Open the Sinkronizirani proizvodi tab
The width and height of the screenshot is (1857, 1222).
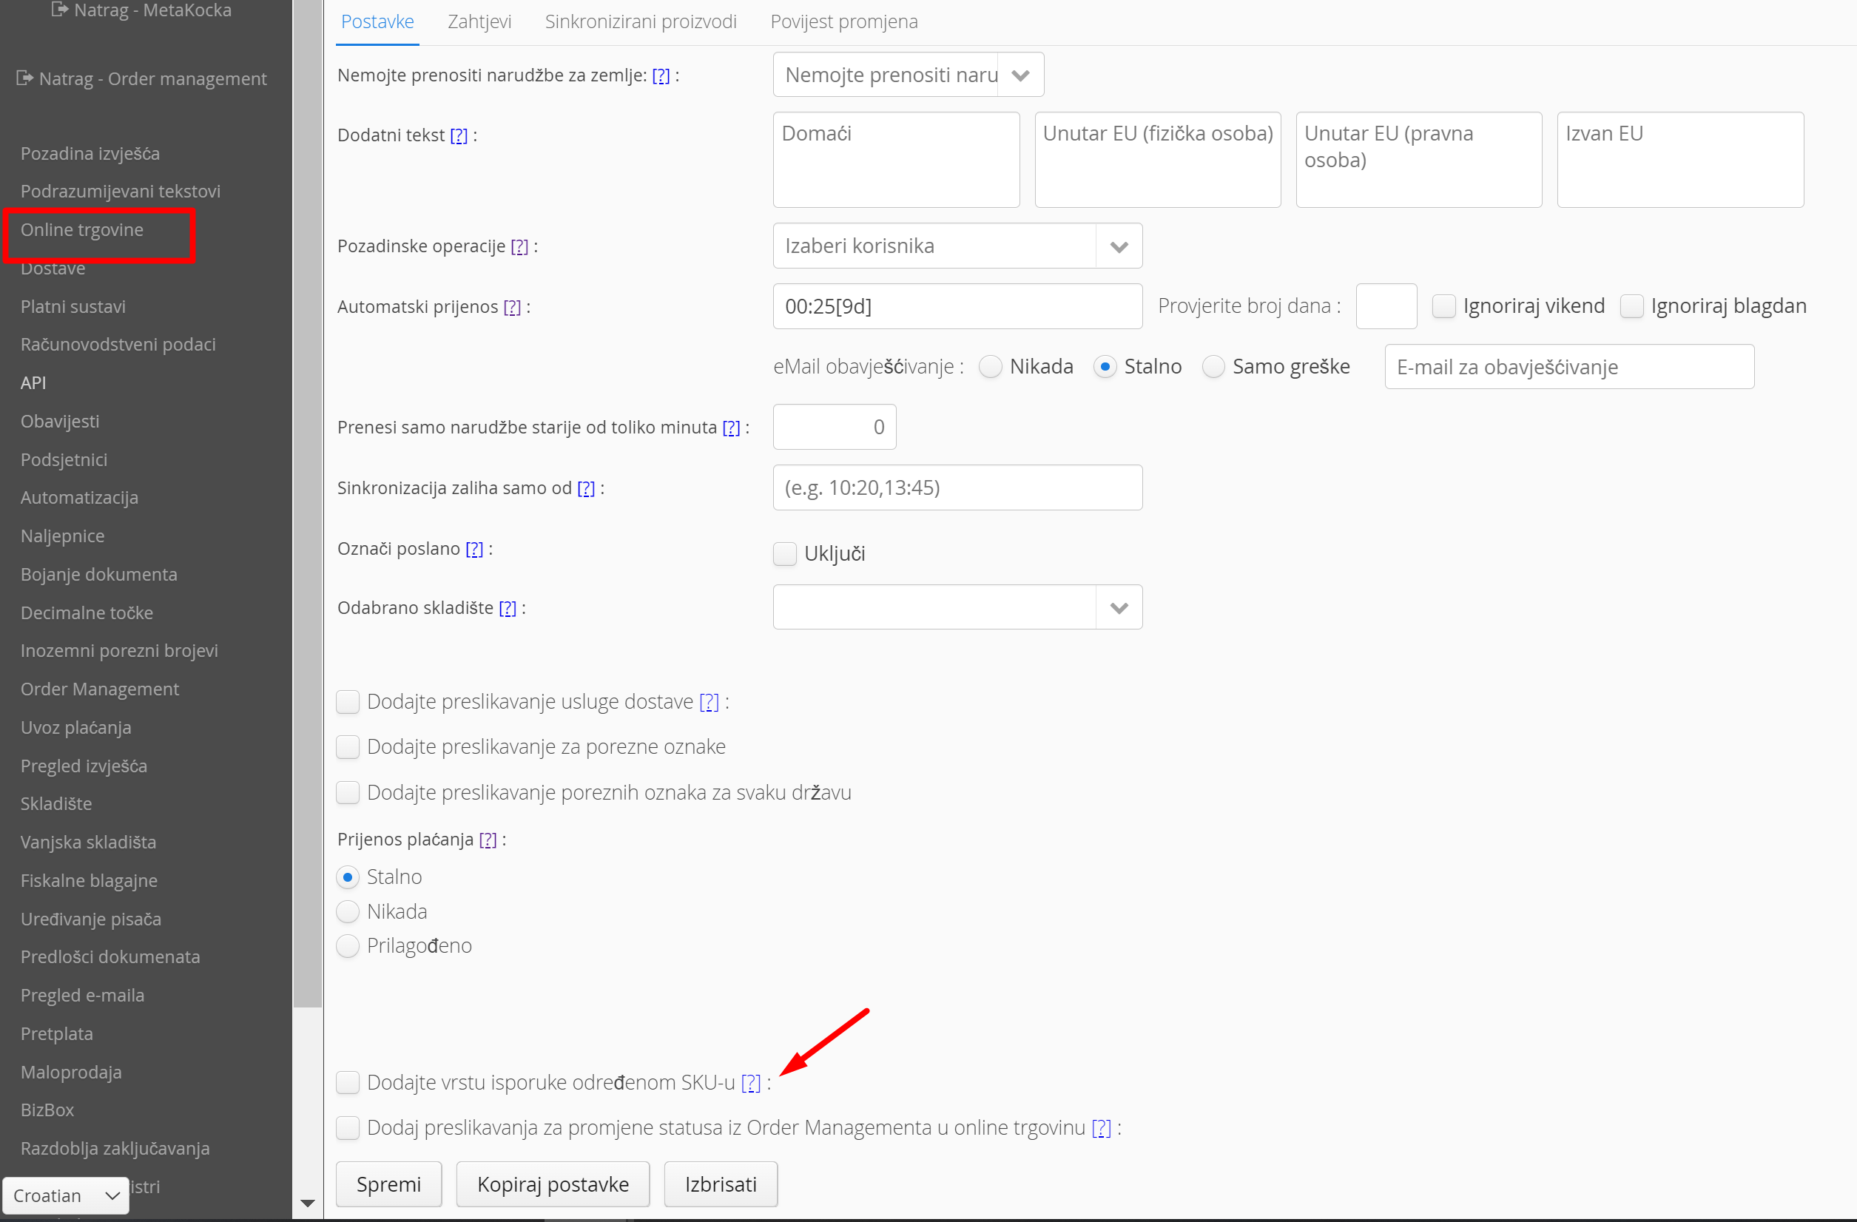(641, 22)
